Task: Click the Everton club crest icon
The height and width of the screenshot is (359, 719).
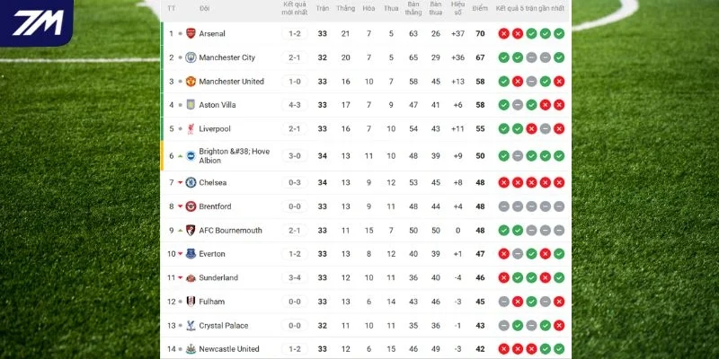Action: (x=191, y=254)
